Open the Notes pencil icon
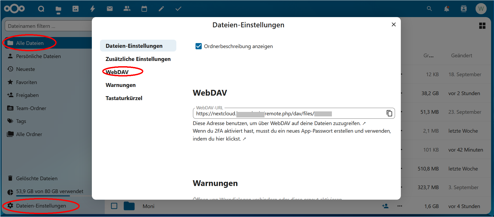The image size is (494, 217). click(161, 9)
